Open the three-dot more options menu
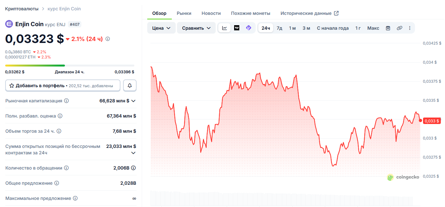 point(410,28)
